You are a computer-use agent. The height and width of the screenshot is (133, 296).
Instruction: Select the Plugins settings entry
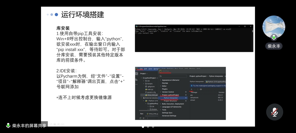coord(165,89)
